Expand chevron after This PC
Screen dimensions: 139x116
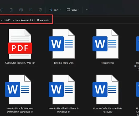click(13, 20)
